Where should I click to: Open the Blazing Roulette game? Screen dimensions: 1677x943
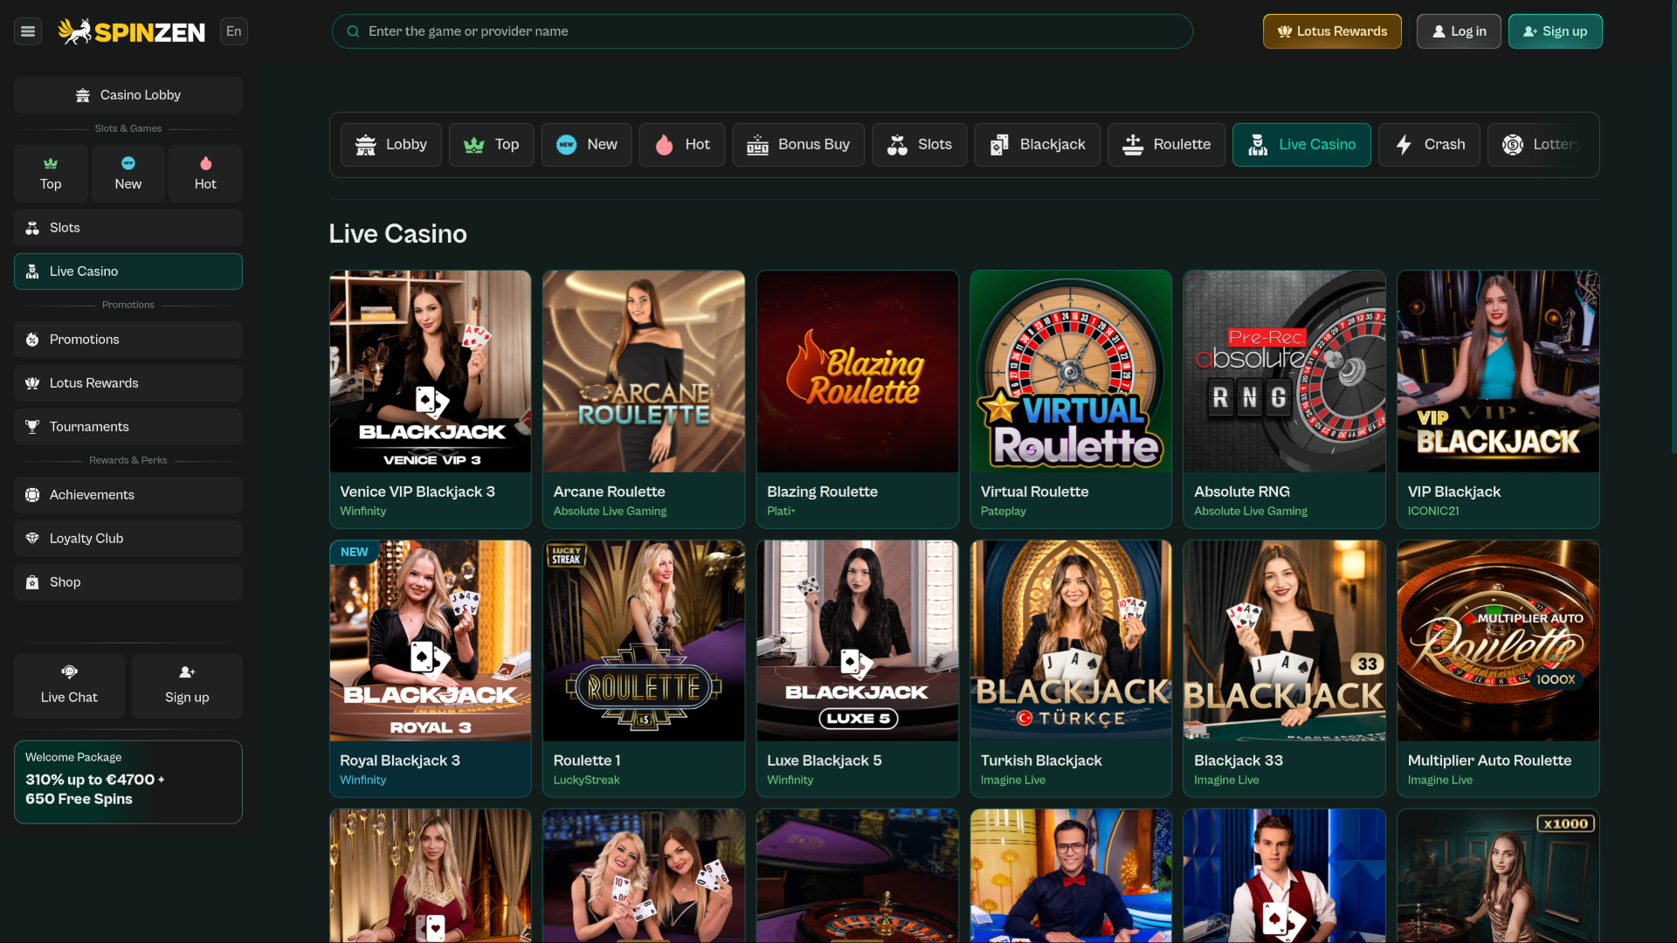click(857, 399)
